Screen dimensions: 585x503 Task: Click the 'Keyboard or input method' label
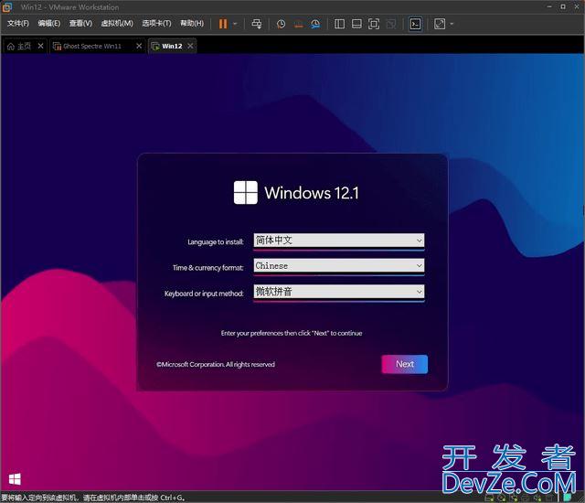click(x=204, y=294)
